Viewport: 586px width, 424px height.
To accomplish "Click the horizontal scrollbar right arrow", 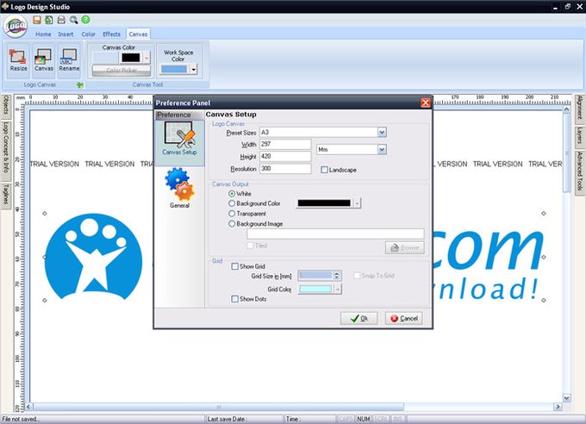I will (x=558, y=407).
